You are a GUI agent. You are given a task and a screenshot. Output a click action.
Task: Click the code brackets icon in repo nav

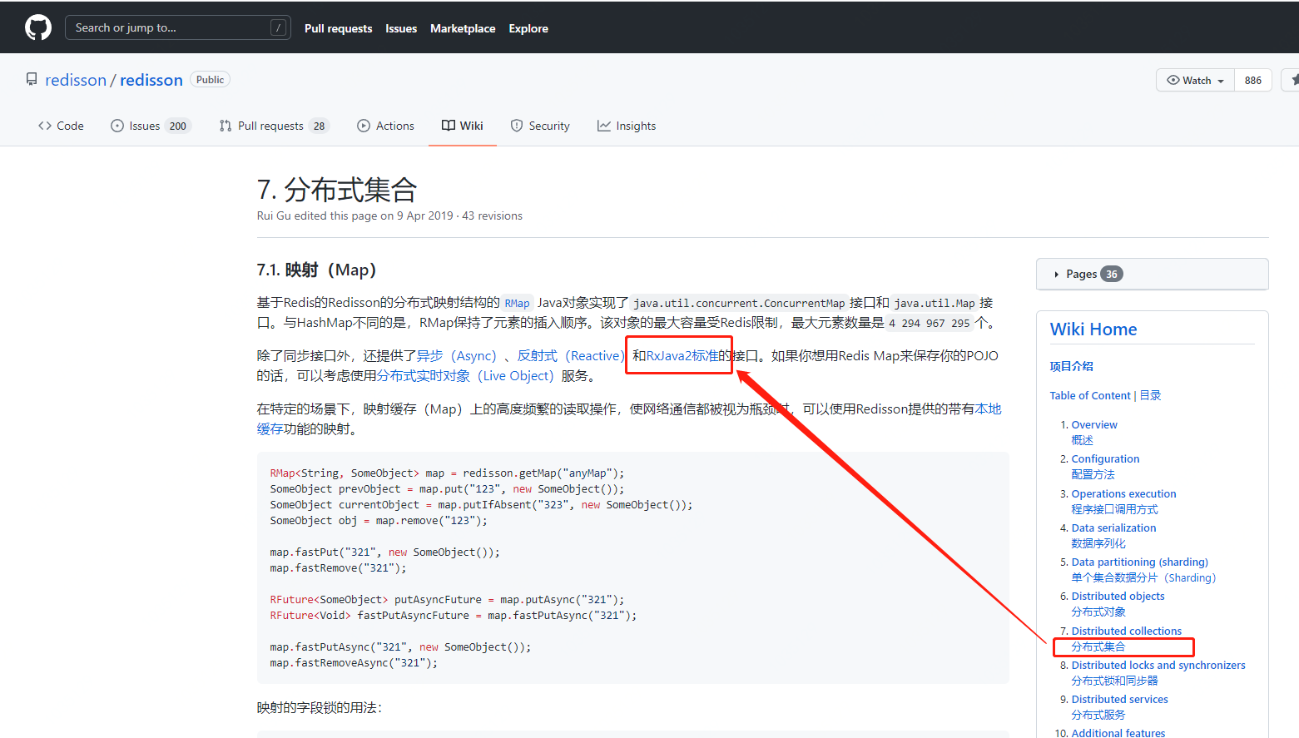coord(44,125)
